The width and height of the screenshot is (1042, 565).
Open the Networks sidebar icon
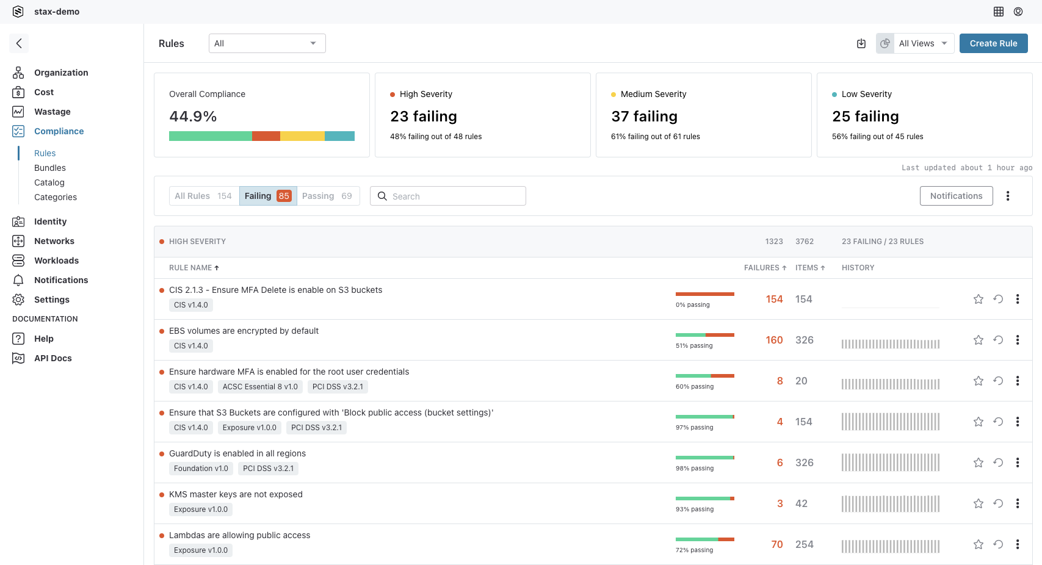(x=18, y=241)
